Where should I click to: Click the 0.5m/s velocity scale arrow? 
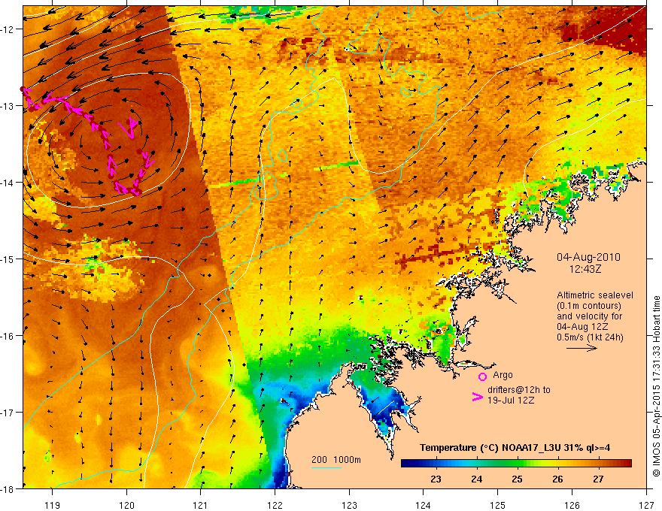pos(582,348)
